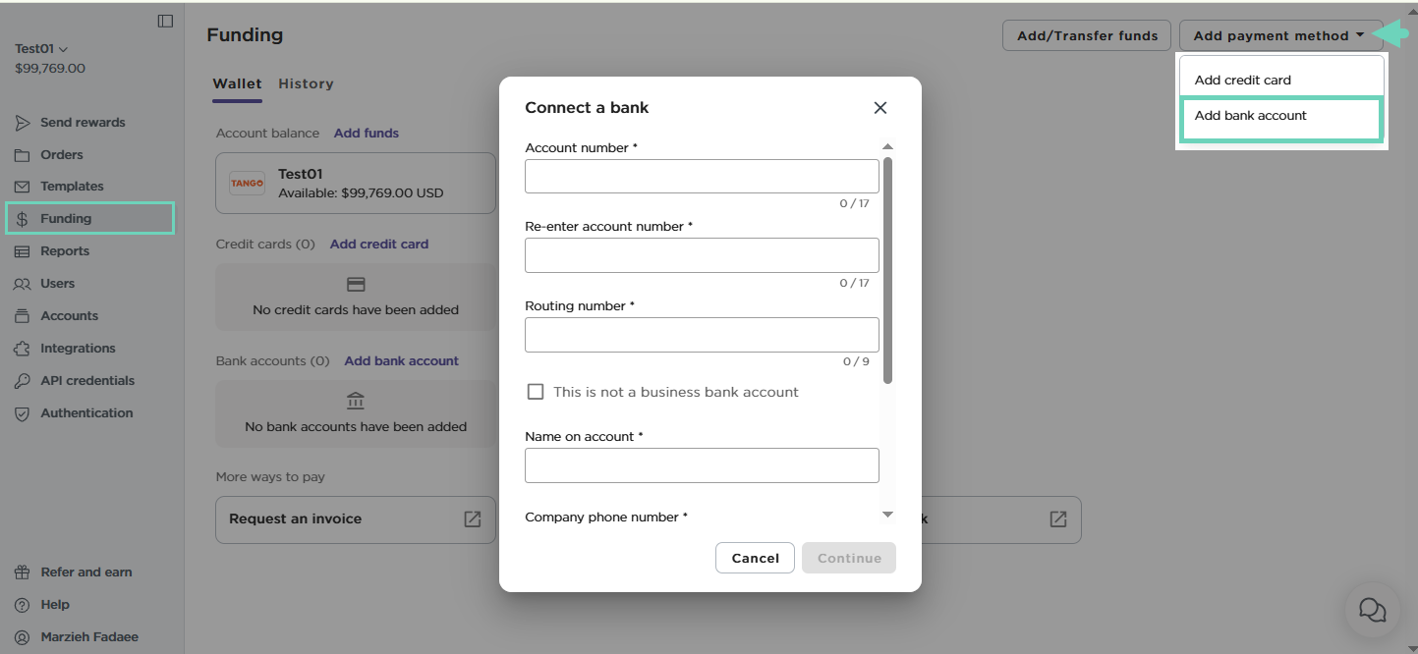
Task: Open the Add payment method dropdown
Action: click(x=1280, y=35)
